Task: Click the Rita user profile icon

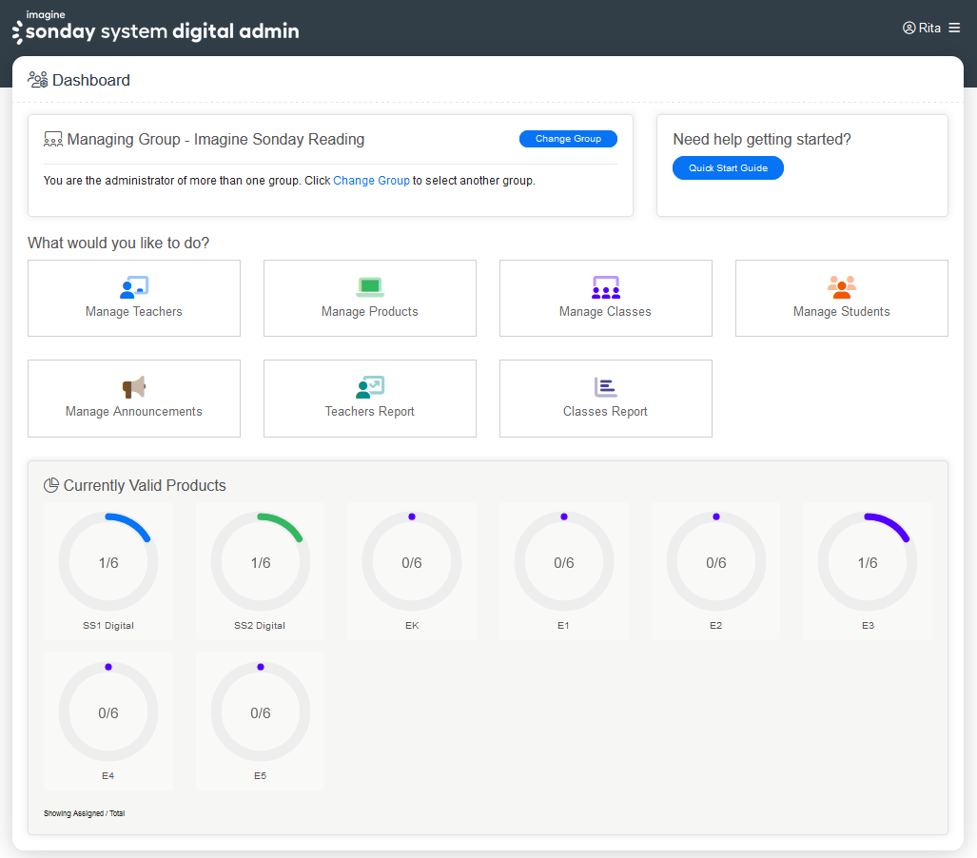Action: (x=909, y=29)
